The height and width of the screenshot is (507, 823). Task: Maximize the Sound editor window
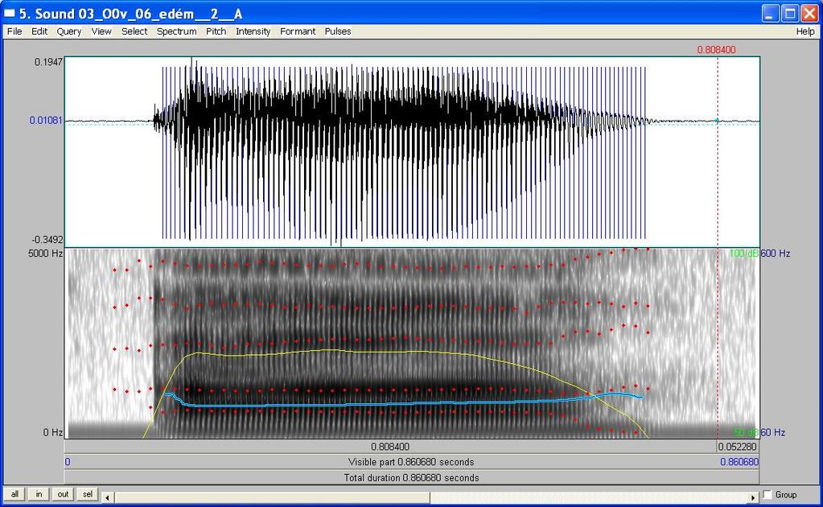coord(790,13)
